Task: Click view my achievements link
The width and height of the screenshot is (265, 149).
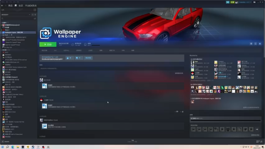Action: coord(255,135)
